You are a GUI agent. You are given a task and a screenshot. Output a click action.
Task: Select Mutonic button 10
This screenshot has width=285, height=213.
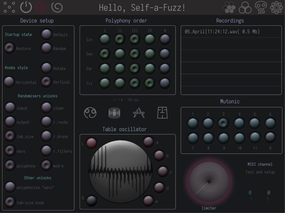point(240,138)
